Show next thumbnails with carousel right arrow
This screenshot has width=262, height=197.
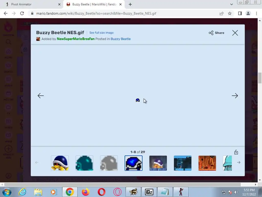(x=239, y=162)
